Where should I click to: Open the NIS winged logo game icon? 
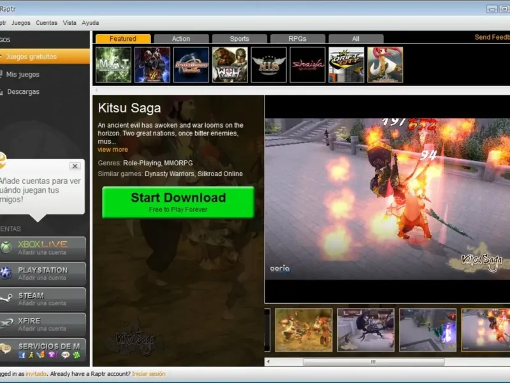click(x=268, y=64)
